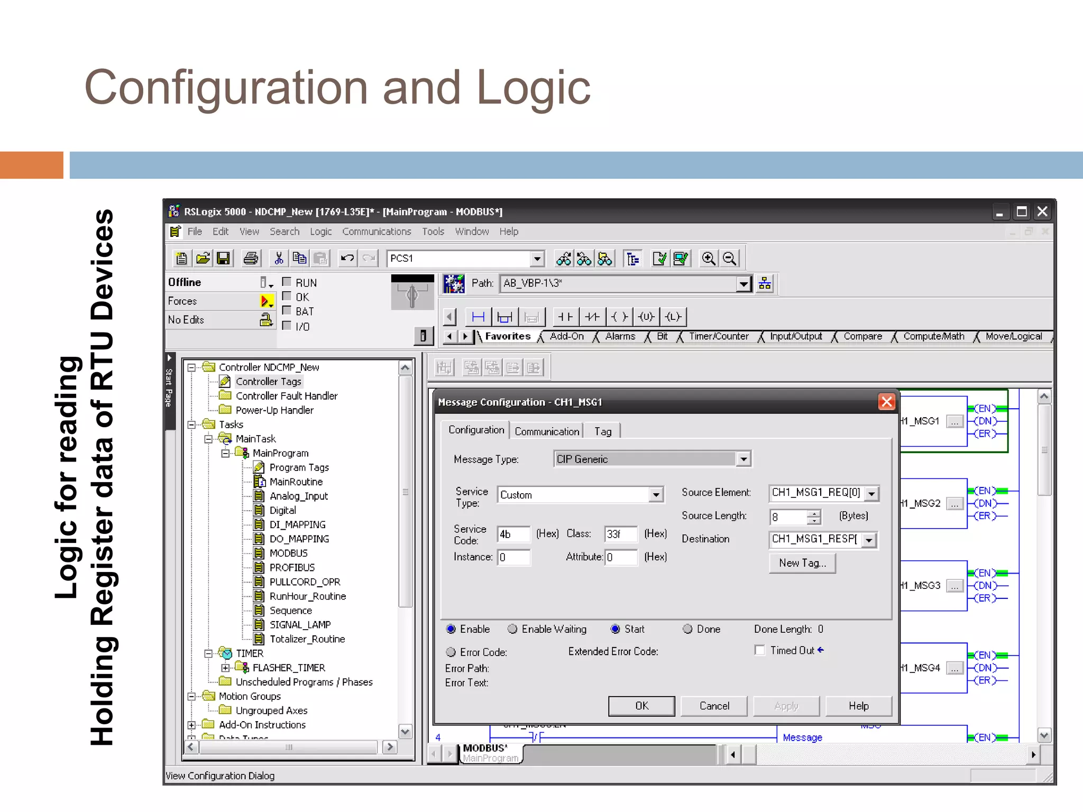Toggle the Timed Out checkbox

click(760, 650)
